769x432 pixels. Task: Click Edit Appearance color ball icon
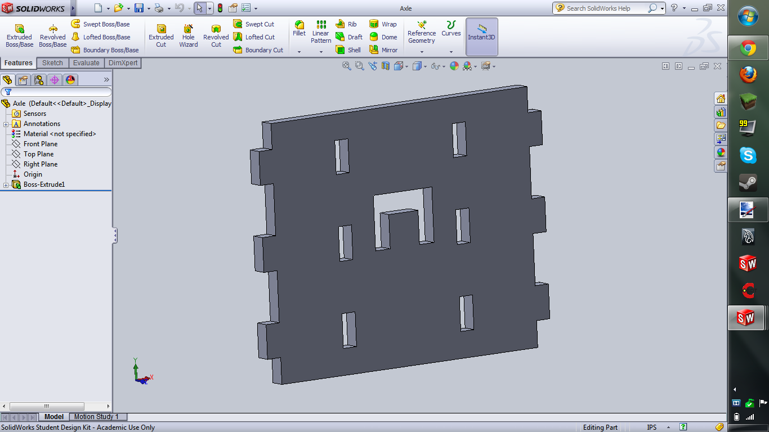tap(454, 66)
